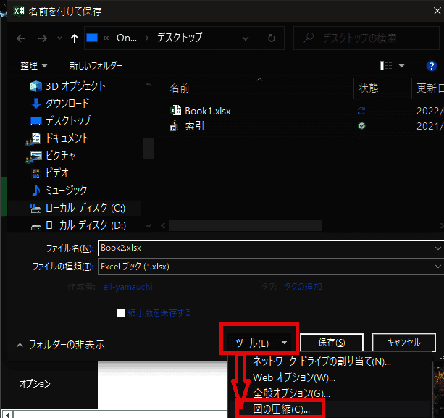Choose 図の圧縮 from tools menu
The height and width of the screenshot is (418, 444).
[x=280, y=409]
